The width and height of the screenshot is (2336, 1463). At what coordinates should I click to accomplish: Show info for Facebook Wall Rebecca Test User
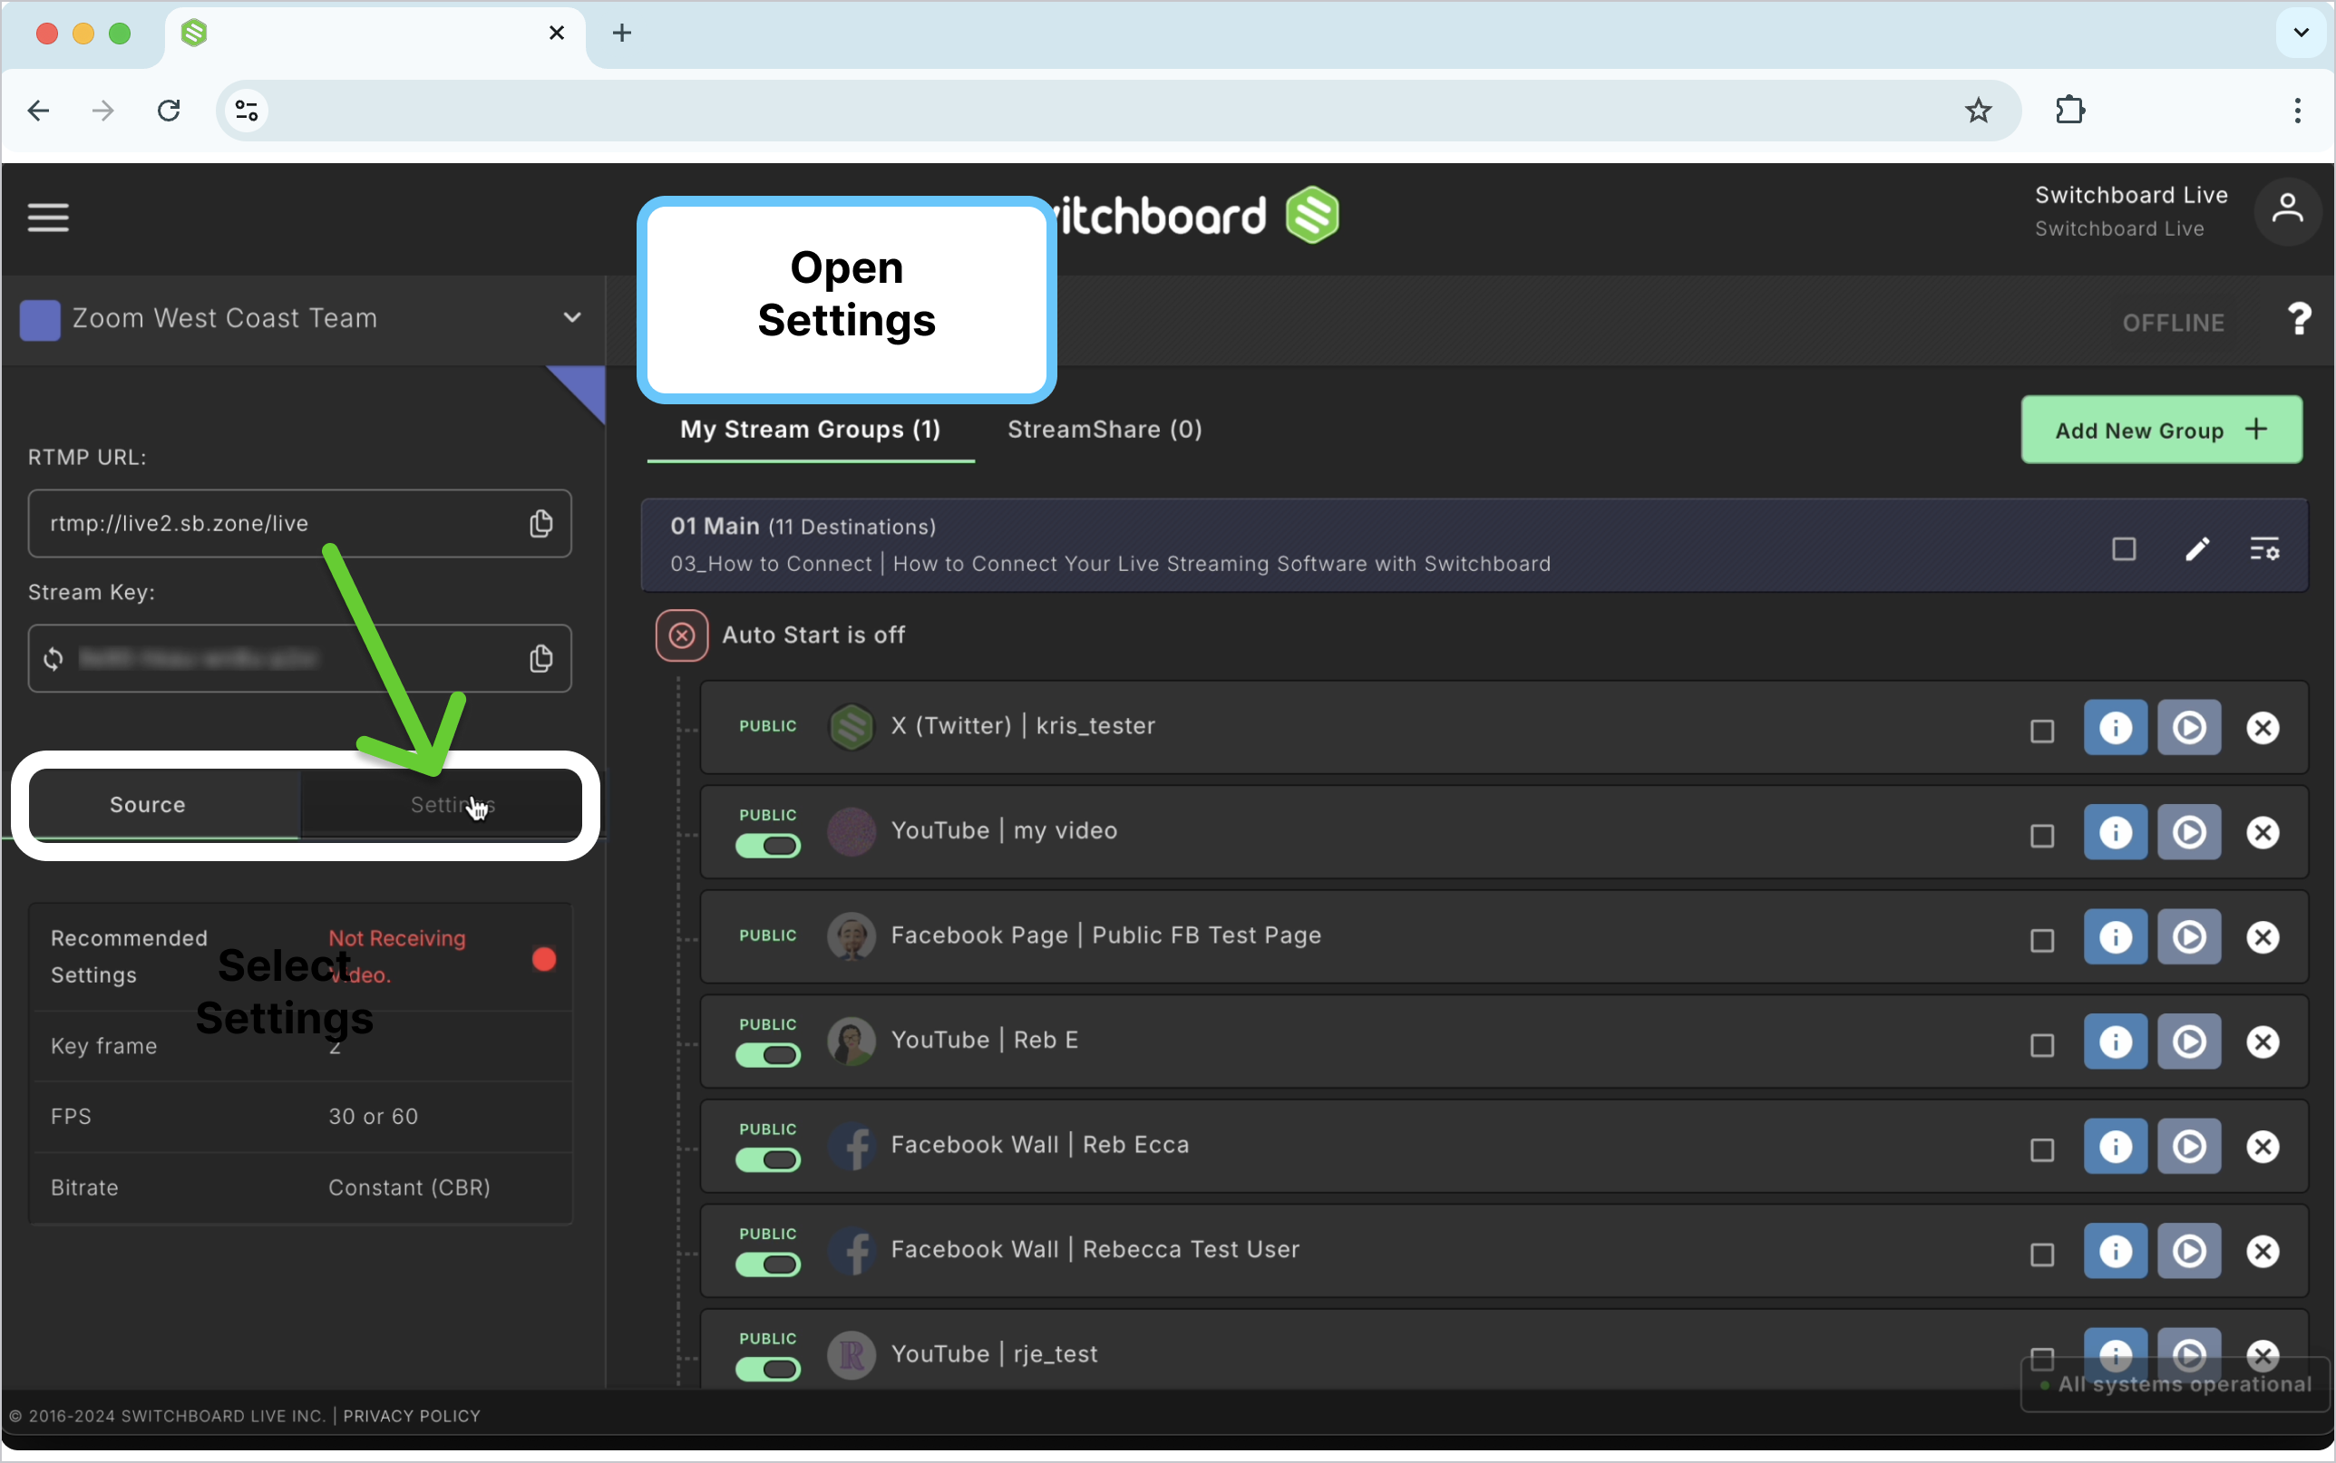pos(2116,1251)
